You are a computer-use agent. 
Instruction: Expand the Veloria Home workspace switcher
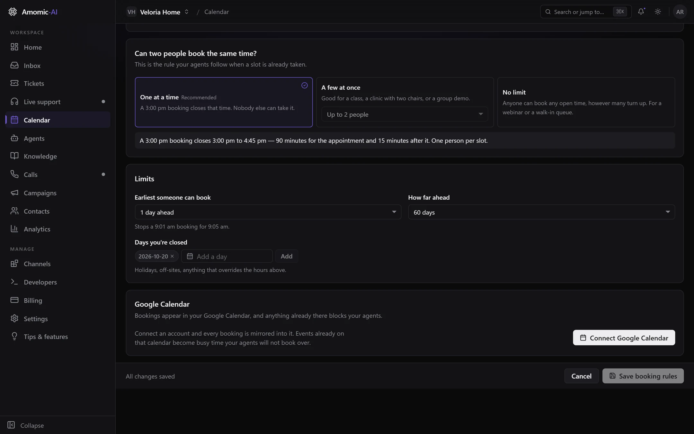coord(157,12)
